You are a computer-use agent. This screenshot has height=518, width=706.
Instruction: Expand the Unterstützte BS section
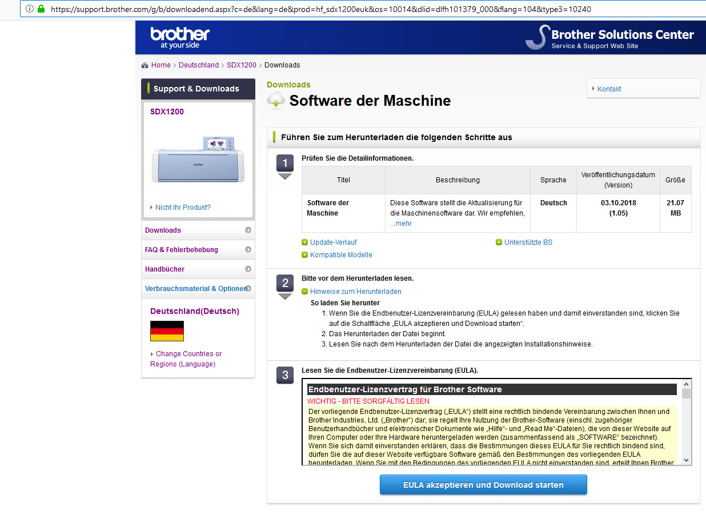[499, 242]
